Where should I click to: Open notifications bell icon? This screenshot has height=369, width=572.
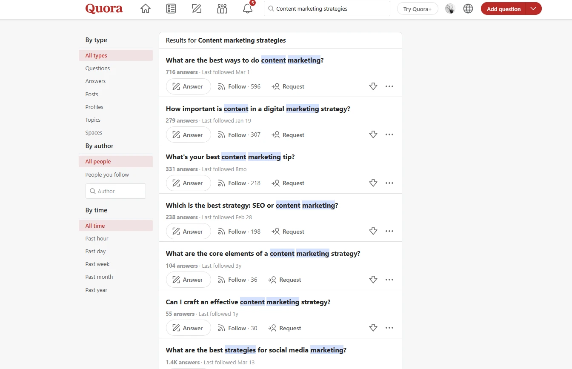tap(248, 9)
